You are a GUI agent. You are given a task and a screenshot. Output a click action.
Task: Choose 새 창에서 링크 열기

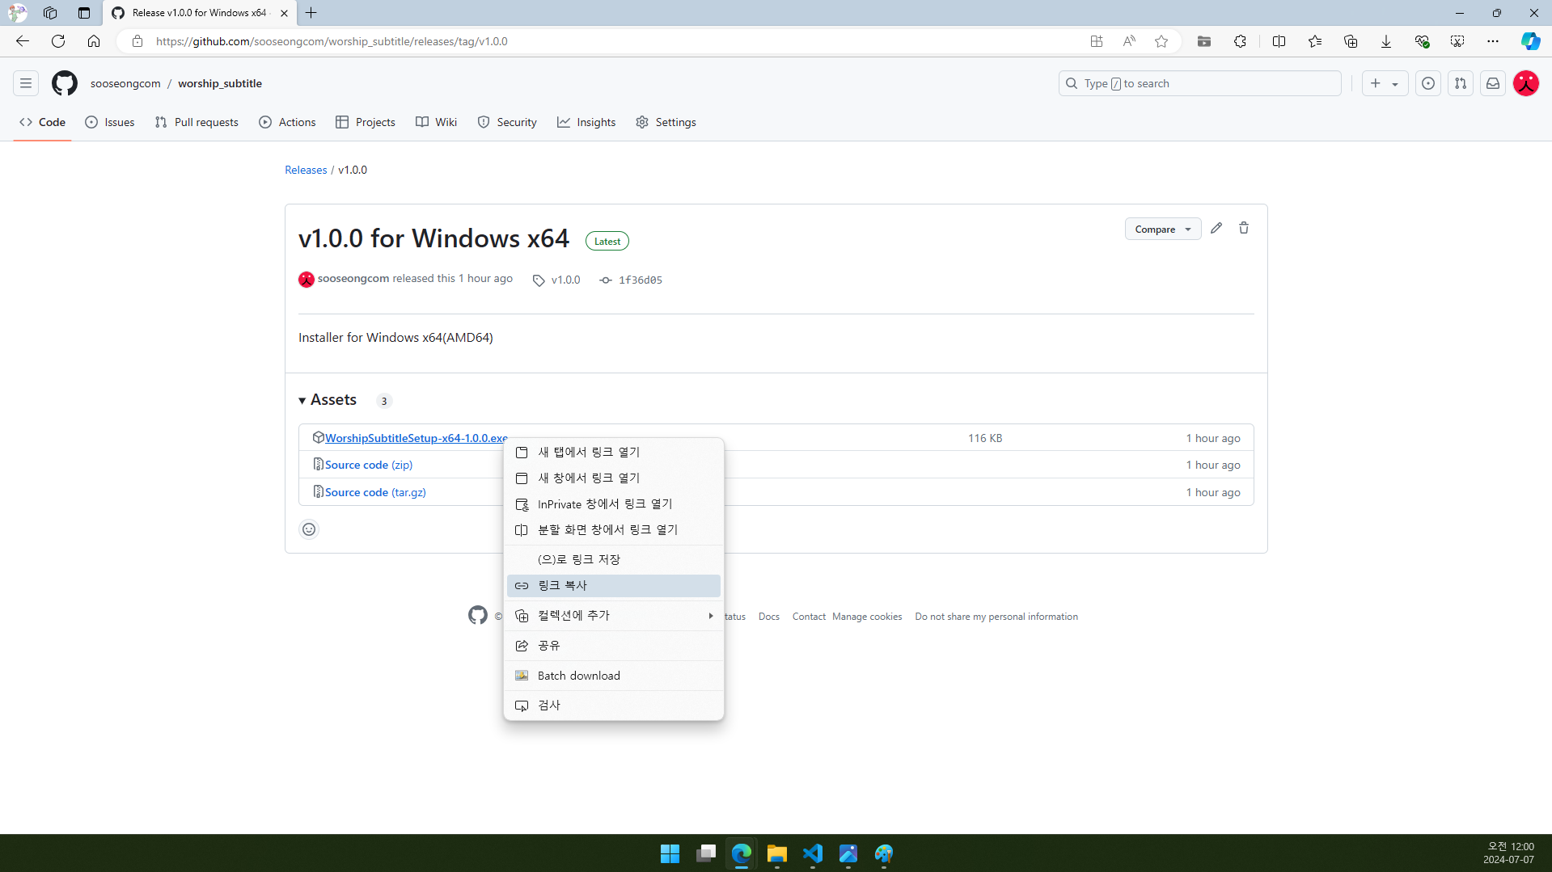pyautogui.click(x=614, y=478)
